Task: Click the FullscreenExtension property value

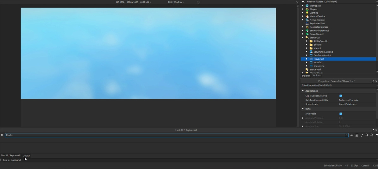Action: [x=349, y=100]
